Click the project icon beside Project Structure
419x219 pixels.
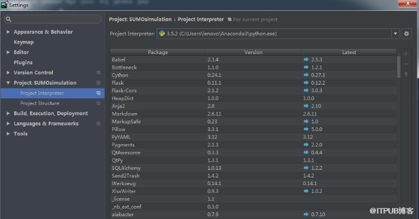pyautogui.click(x=98, y=103)
